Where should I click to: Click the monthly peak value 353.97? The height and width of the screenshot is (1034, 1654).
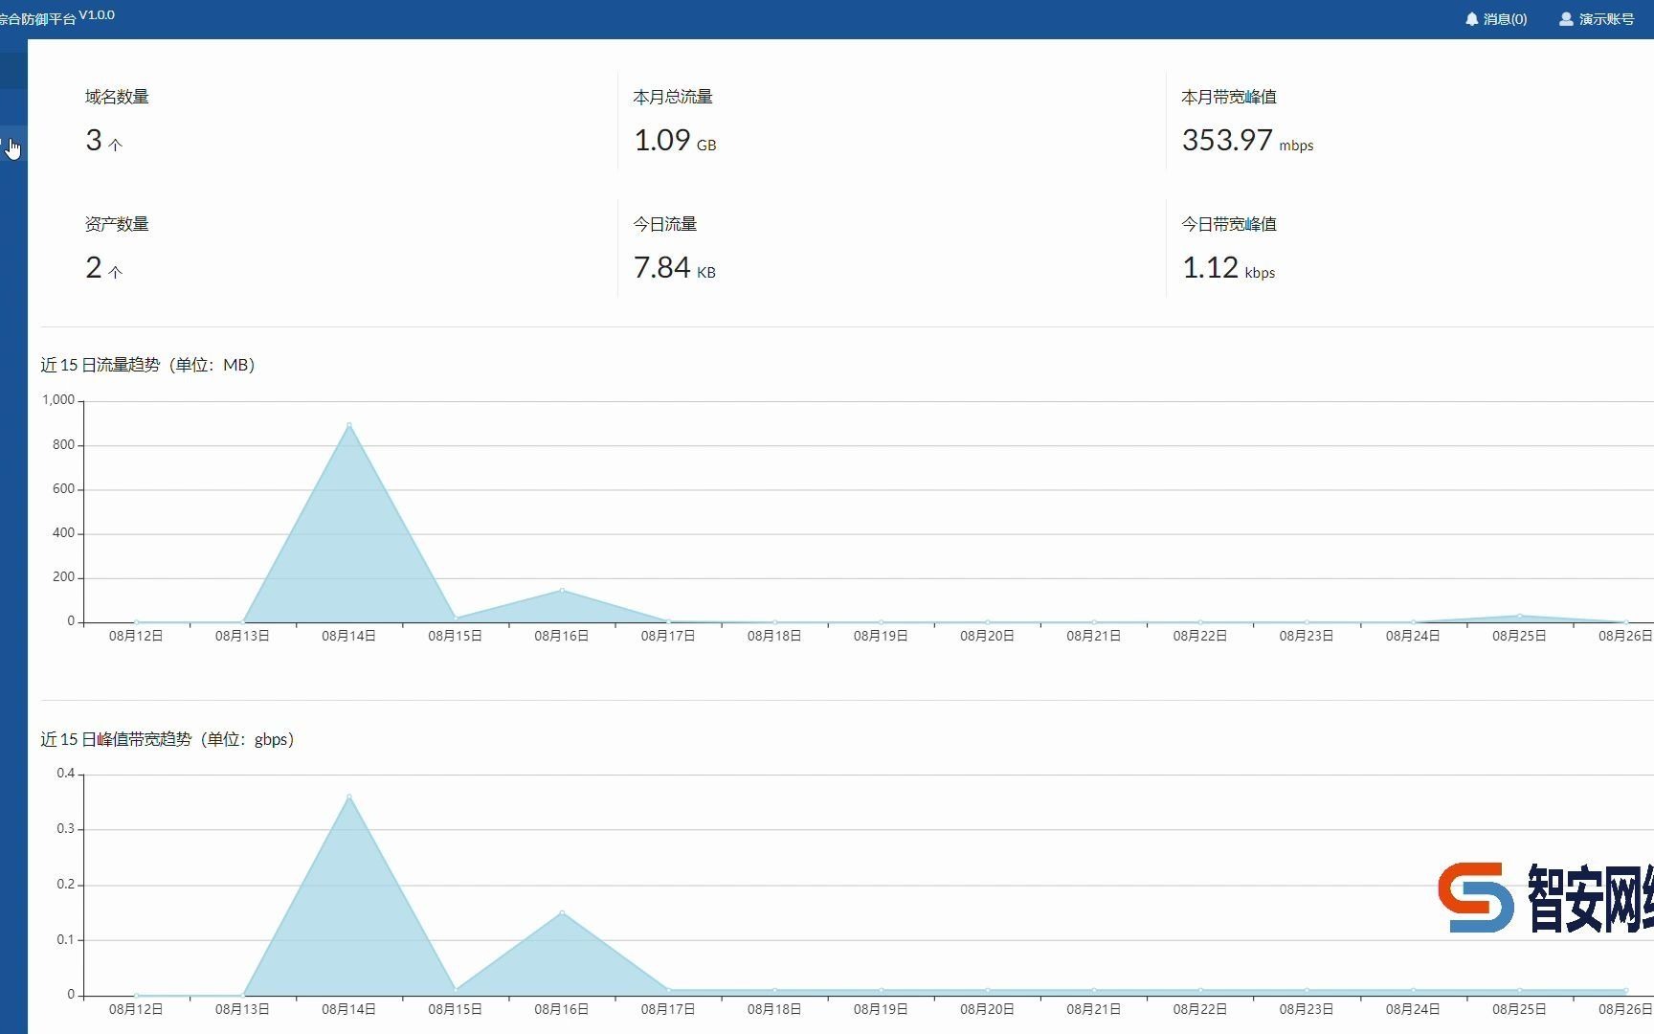point(1227,141)
